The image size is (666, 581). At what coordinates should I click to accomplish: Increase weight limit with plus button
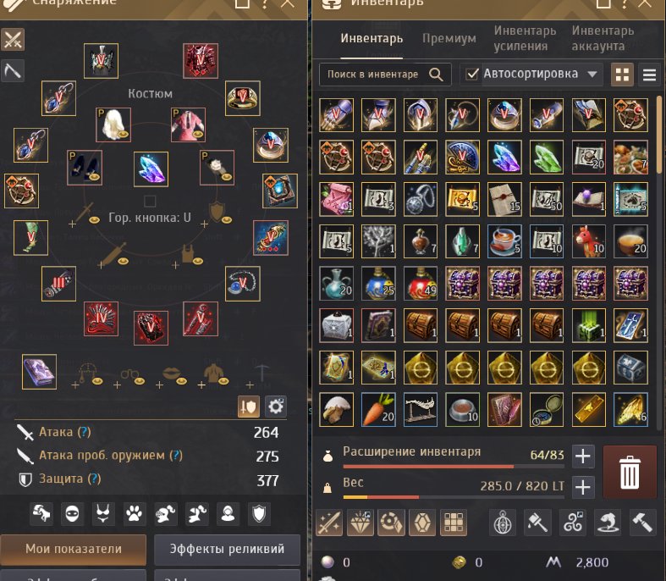point(583,487)
